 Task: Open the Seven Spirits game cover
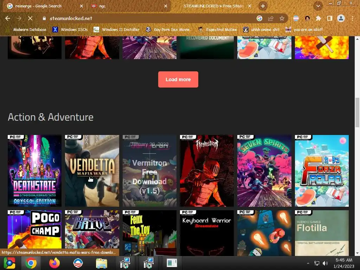point(264,171)
